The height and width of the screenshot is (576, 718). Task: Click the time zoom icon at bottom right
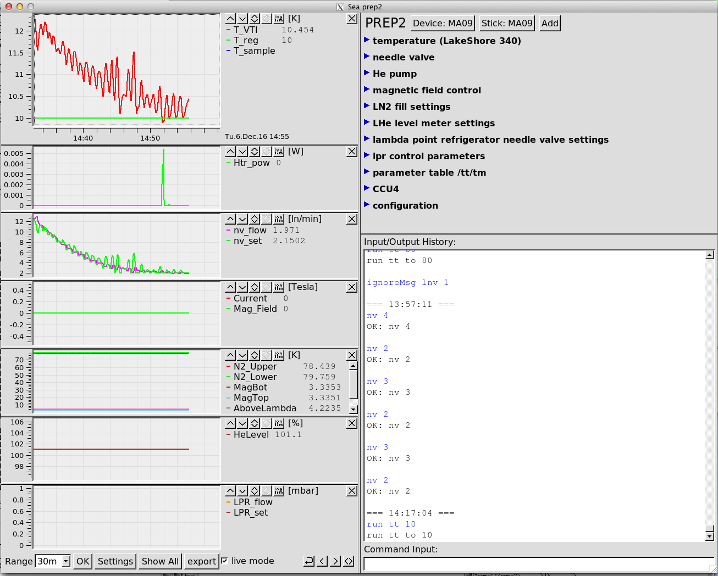pos(349,561)
